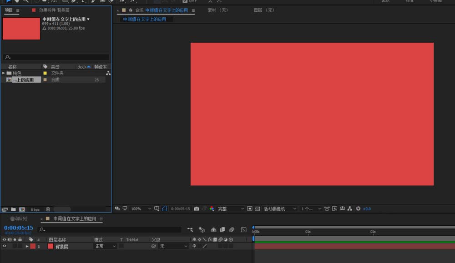Viewport: 455px width, 263px height.
Task: Take a snapshot with the camera icon
Action: [196, 209]
